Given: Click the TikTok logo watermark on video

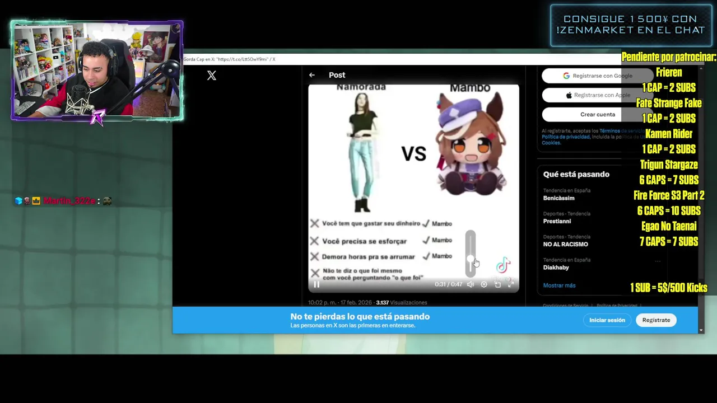Looking at the screenshot, I should pos(503,265).
